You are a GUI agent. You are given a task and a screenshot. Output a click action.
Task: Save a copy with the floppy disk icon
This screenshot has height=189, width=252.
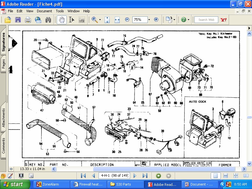coord(18,20)
